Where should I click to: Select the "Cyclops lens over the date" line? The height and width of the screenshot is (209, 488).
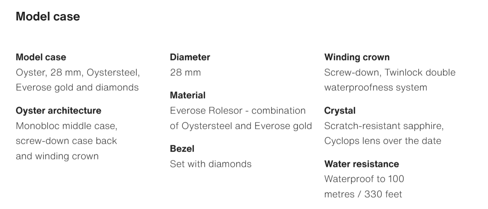coord(382,141)
